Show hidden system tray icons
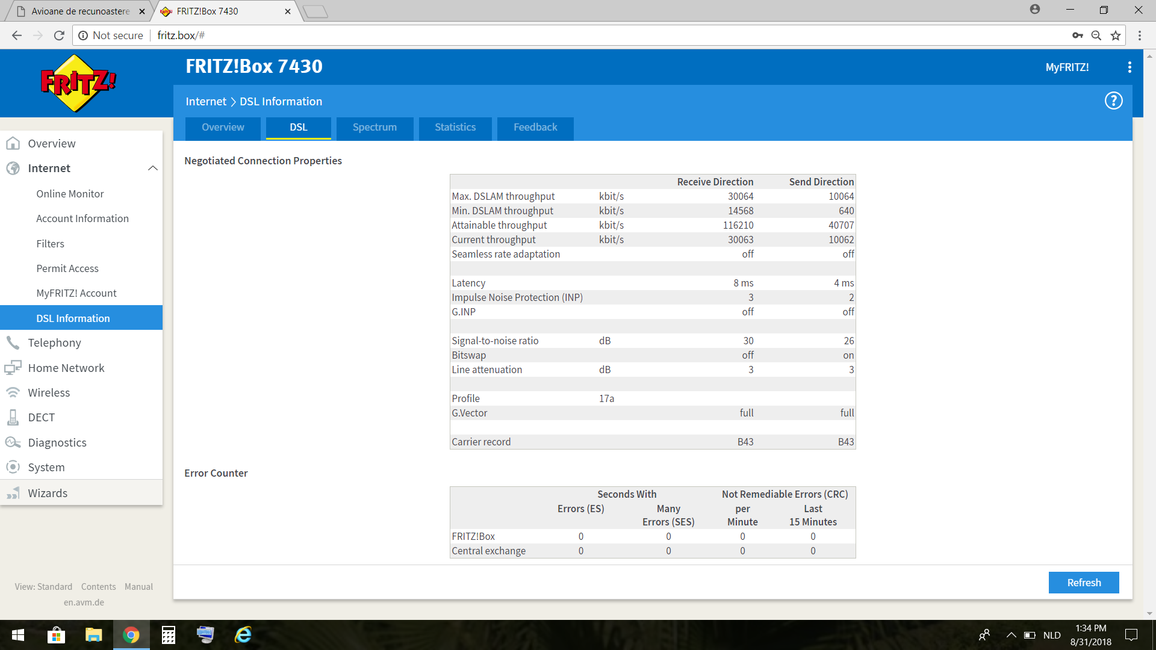Viewport: 1156px width, 650px height. point(1011,635)
